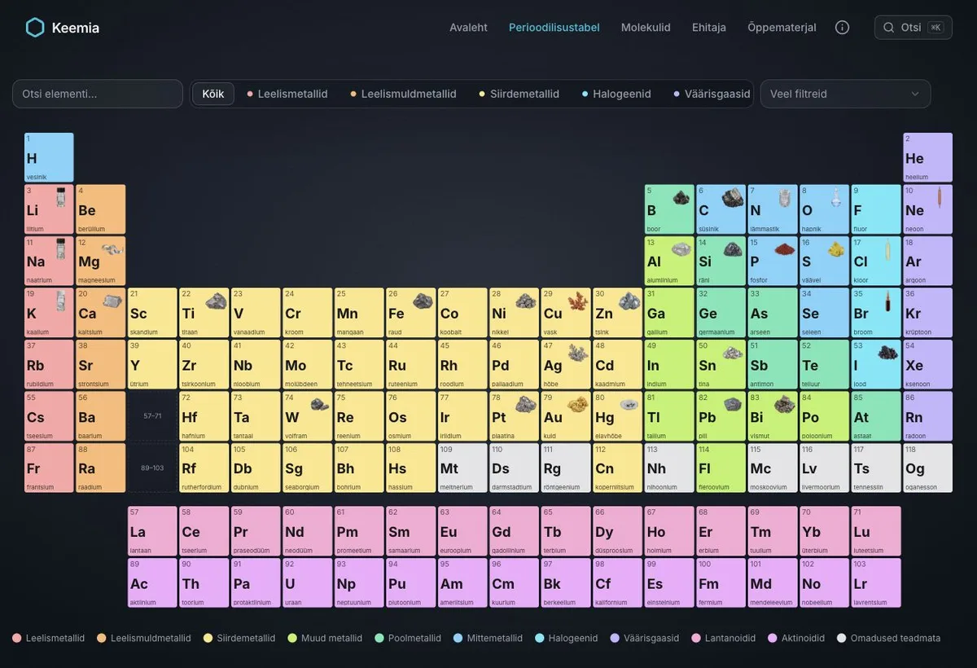Click the magnifier icon in Otsi search

tap(889, 28)
